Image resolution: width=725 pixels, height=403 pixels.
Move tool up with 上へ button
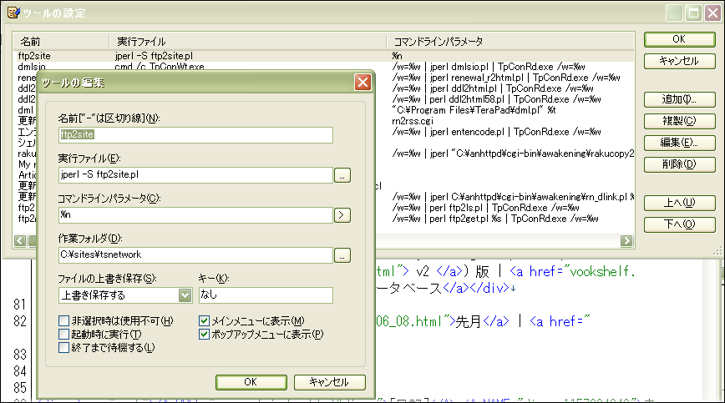coord(679,203)
